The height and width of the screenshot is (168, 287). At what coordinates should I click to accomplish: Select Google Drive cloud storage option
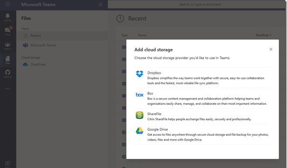(202, 134)
